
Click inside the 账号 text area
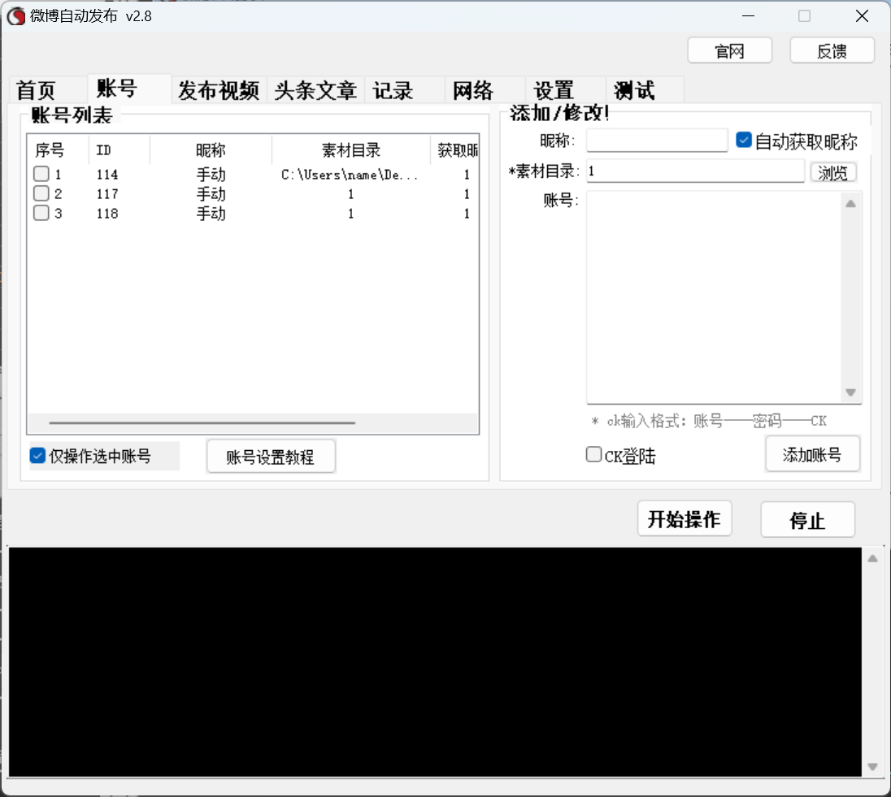click(715, 297)
